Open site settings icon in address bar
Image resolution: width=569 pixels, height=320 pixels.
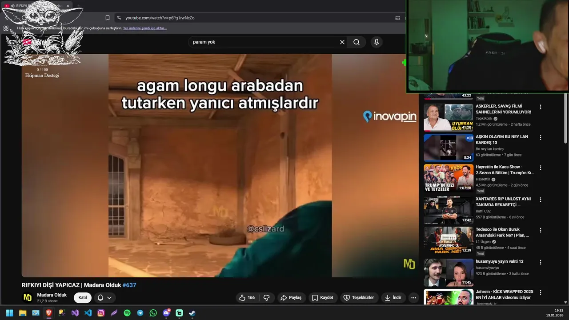[119, 18]
